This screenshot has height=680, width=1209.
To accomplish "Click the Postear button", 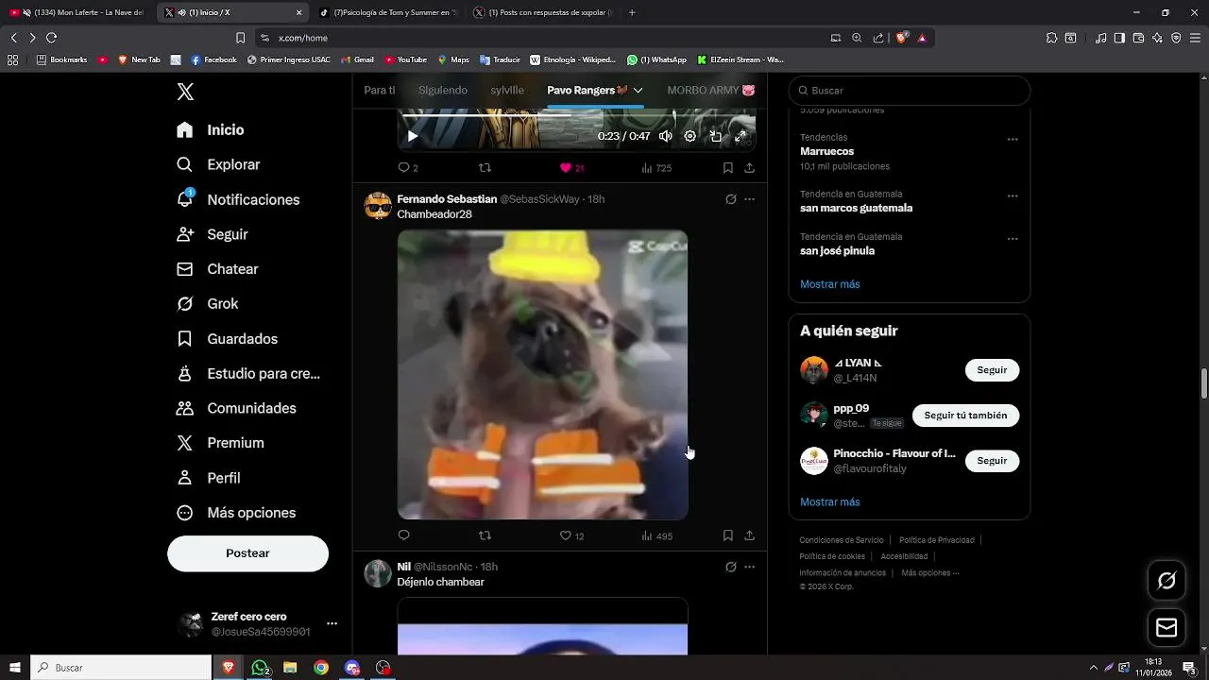I will coord(247,553).
